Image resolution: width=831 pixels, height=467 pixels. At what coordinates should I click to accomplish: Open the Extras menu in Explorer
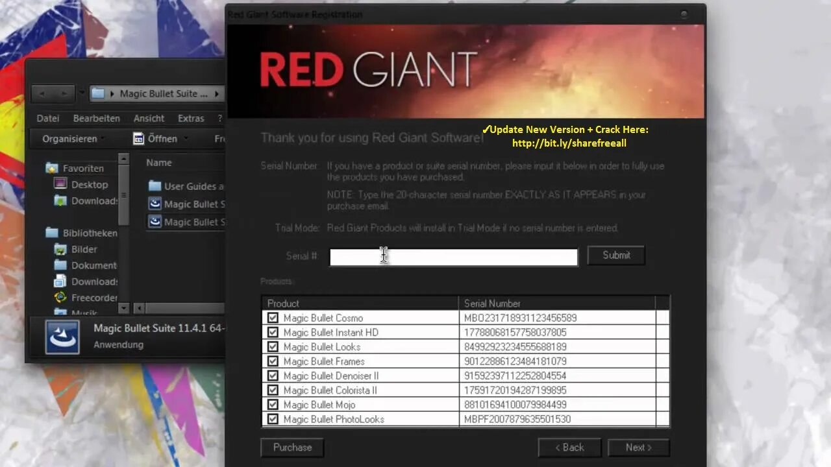[x=191, y=118]
